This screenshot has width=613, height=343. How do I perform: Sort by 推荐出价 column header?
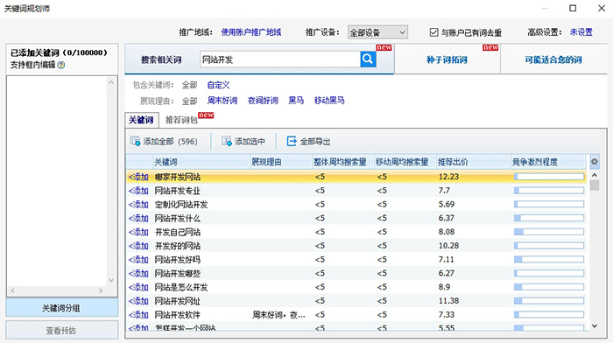tap(474, 162)
